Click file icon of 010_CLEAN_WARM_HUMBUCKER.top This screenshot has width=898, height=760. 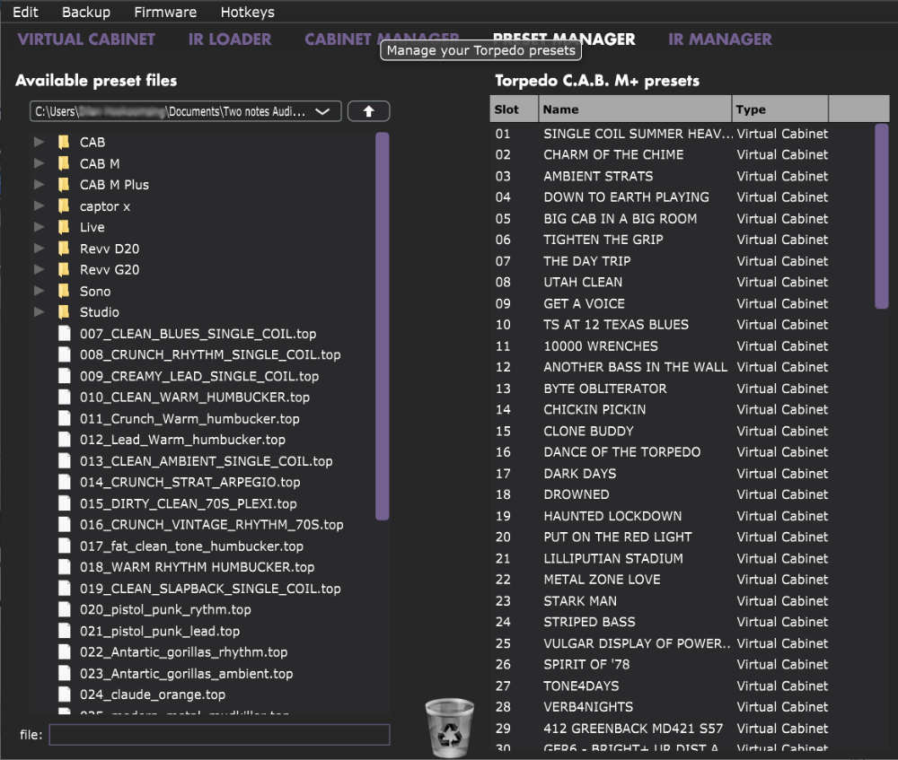click(x=64, y=397)
